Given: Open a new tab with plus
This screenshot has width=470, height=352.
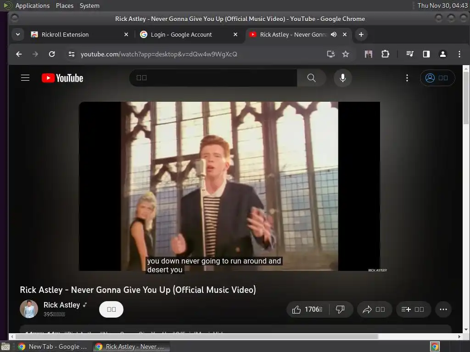Looking at the screenshot, I should [x=361, y=34].
